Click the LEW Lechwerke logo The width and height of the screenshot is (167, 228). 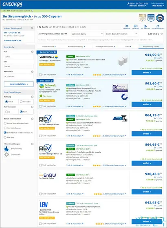coord(45,206)
